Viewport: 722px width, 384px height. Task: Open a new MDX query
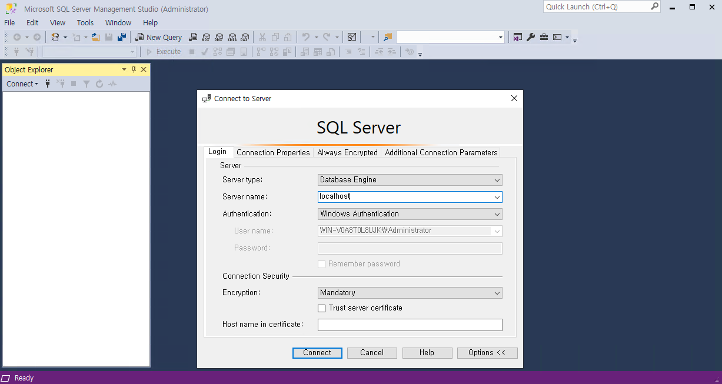pyautogui.click(x=206, y=37)
